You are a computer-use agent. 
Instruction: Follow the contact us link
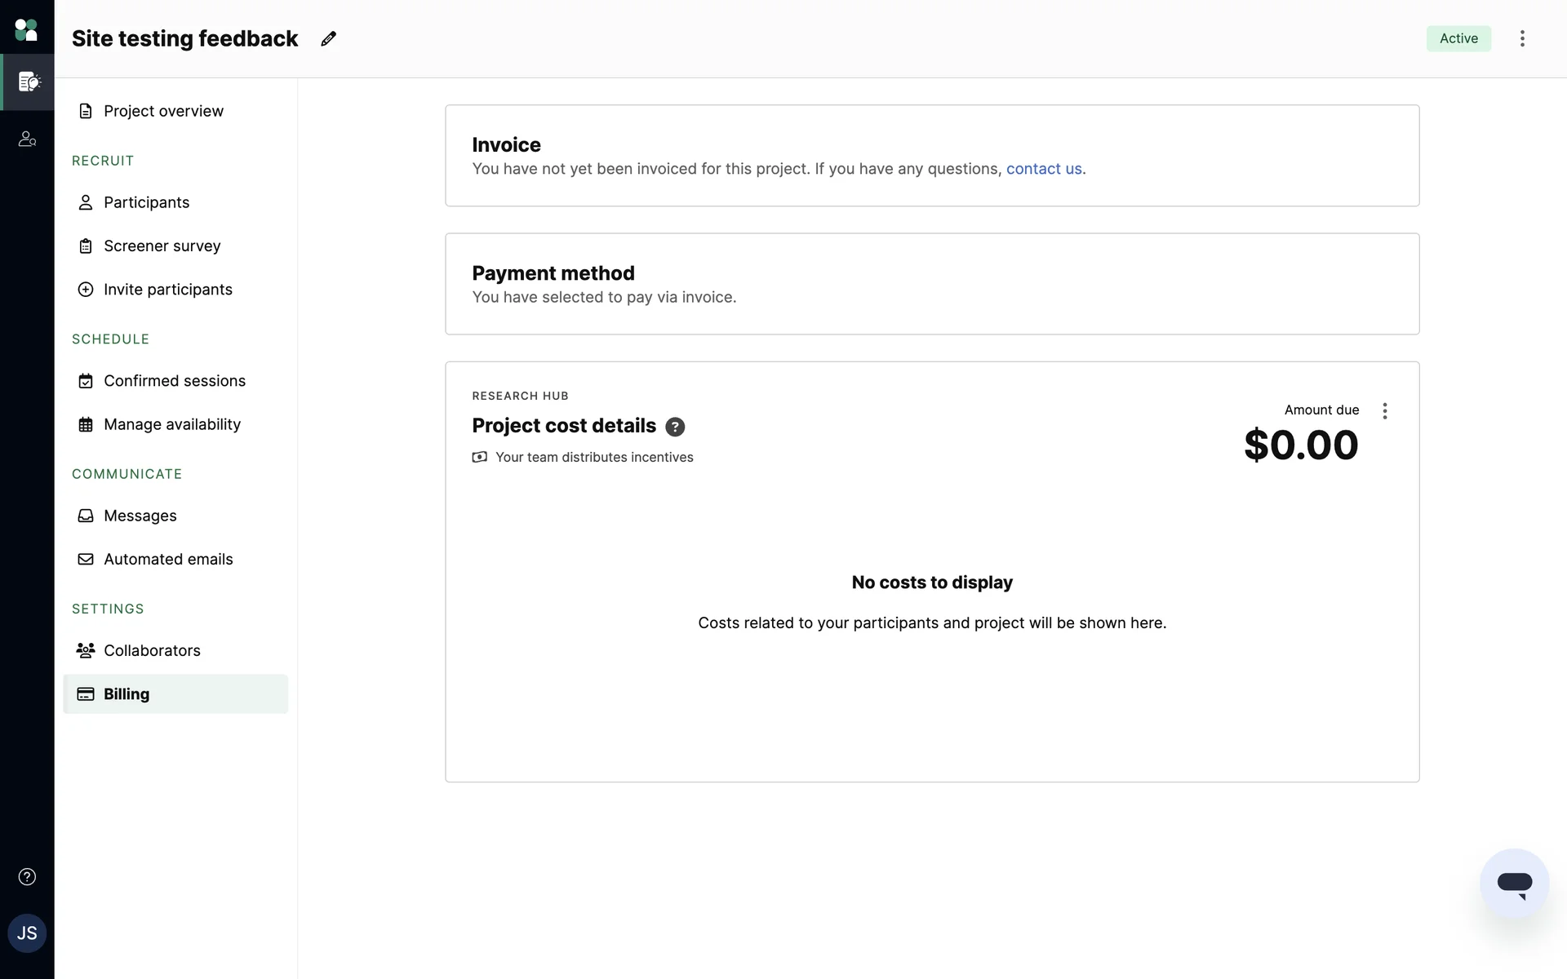click(x=1044, y=169)
